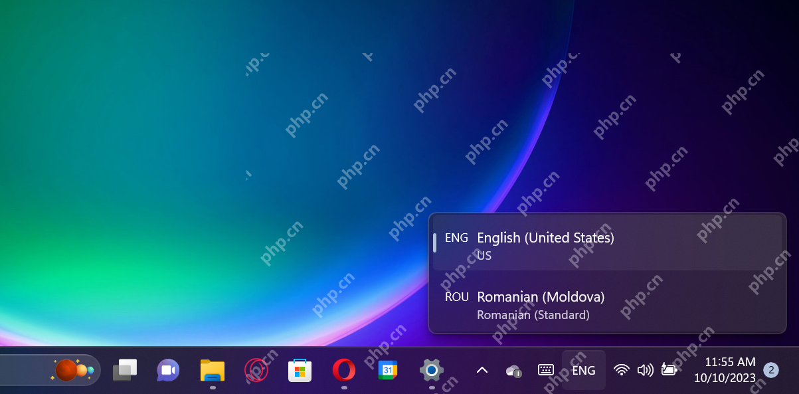799x394 pixels.
Task: Open the notification badge showing 2
Action: (771, 370)
